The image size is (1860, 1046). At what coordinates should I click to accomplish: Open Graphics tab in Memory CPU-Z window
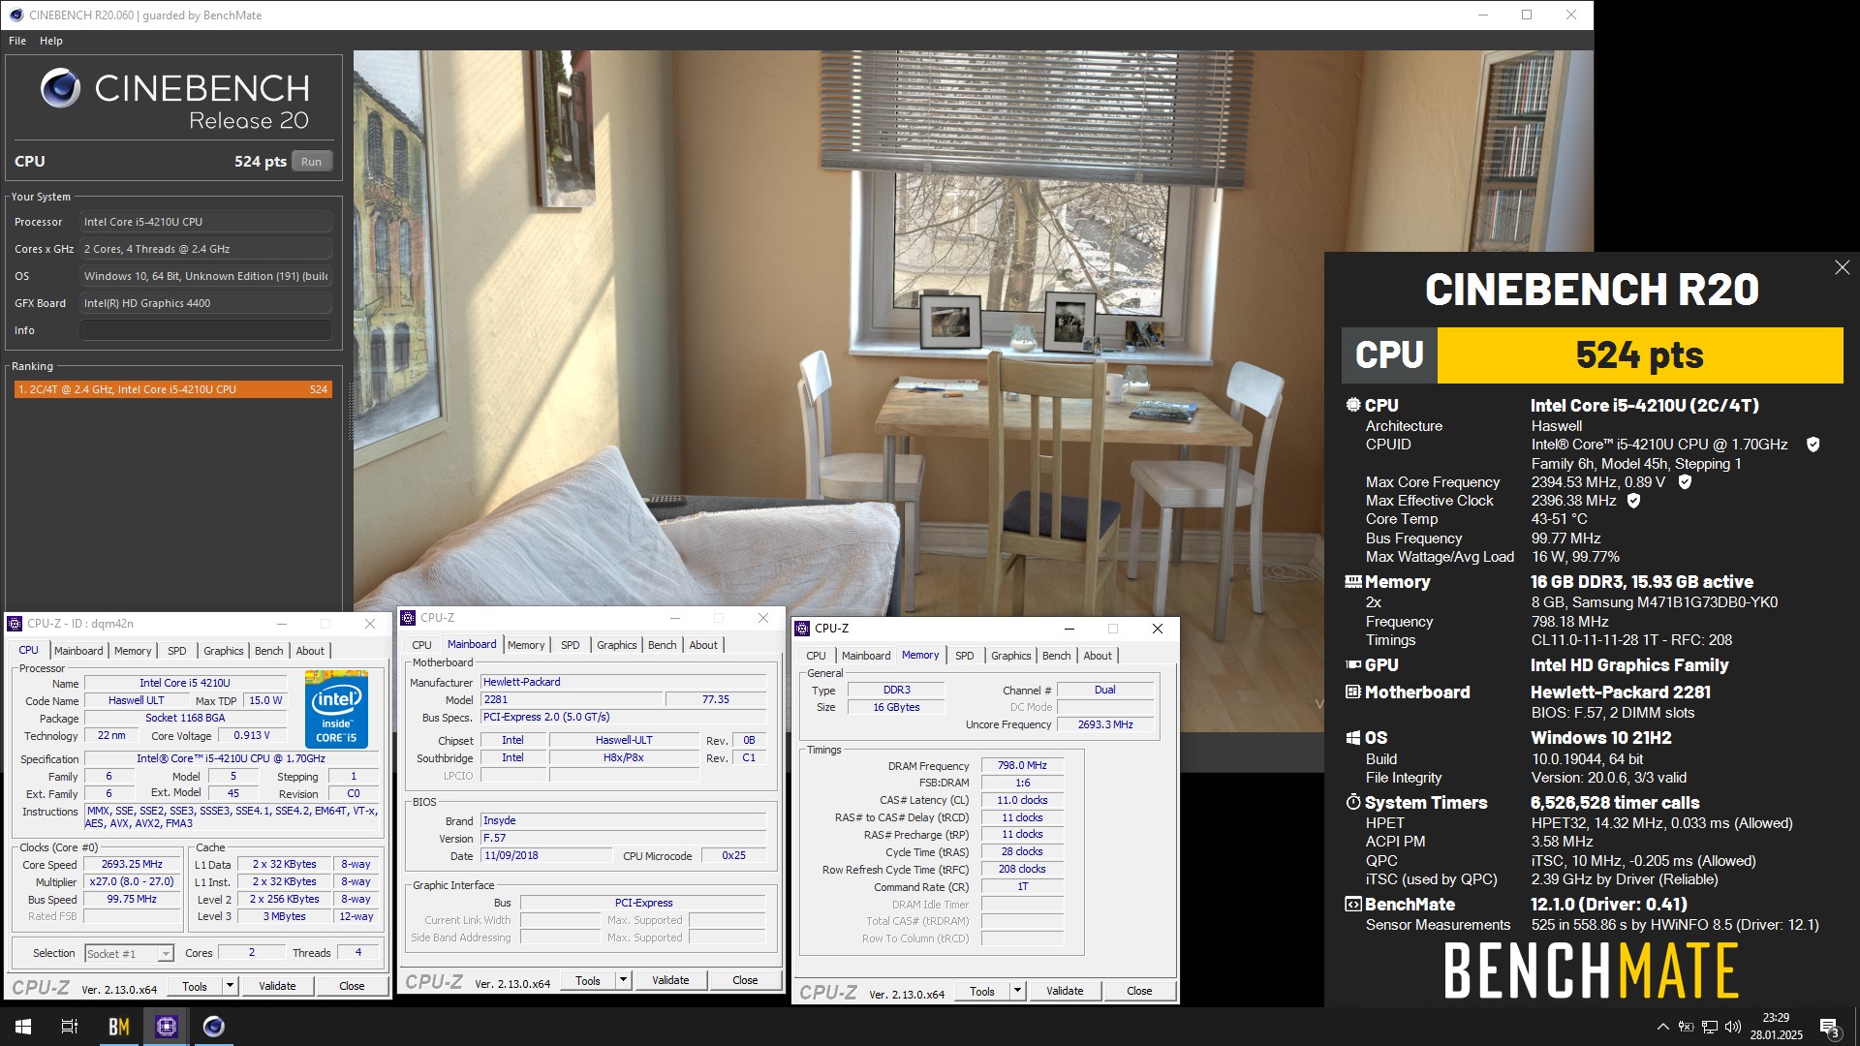point(1011,656)
